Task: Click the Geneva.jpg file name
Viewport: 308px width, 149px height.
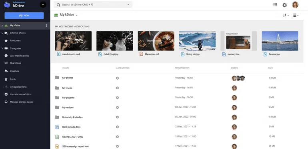Action: tap(274, 54)
